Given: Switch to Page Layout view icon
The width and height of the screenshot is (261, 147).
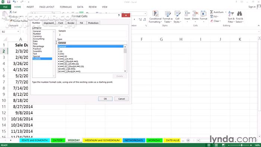Looking at the screenshot, I should 216,145.
